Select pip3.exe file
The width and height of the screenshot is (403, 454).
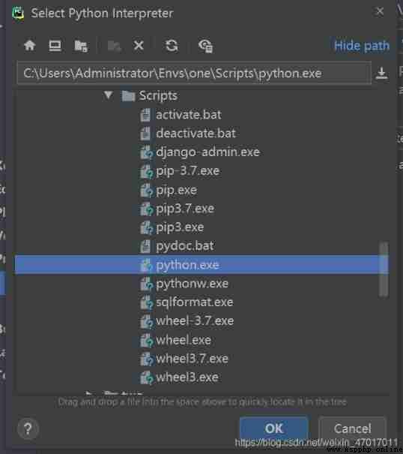(172, 227)
